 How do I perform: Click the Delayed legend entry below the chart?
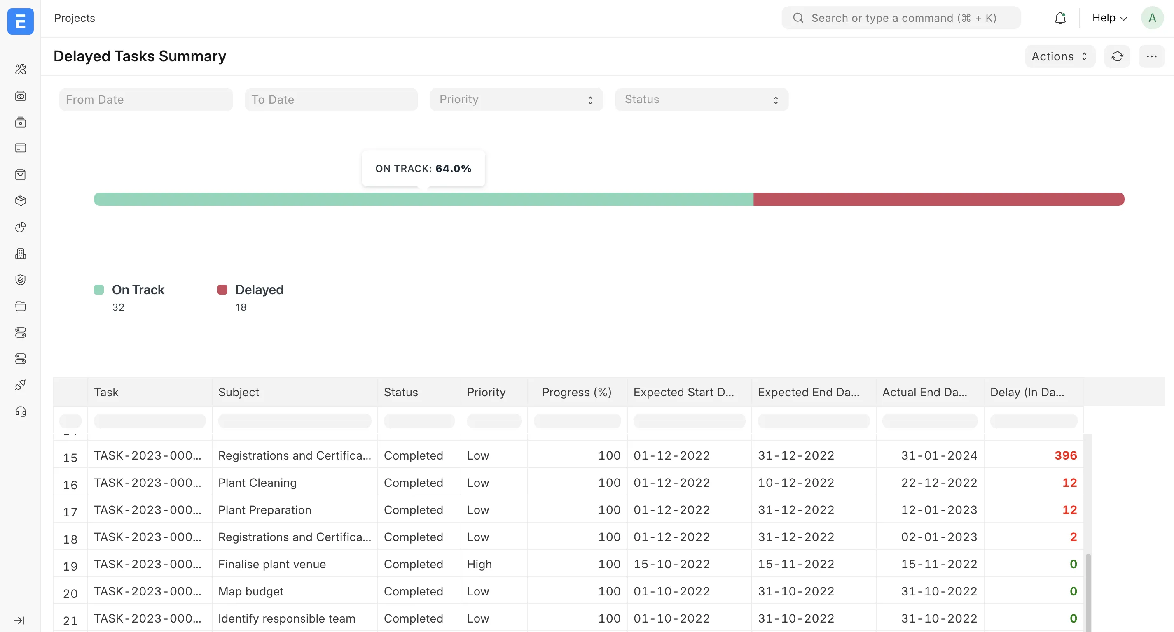click(260, 290)
